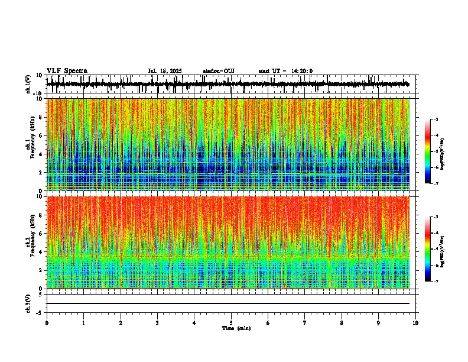Click the "-3" label on ch.2 color bar
468x362 pixels.
point(435,217)
